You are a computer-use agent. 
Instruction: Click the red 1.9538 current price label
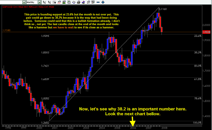(206, 32)
